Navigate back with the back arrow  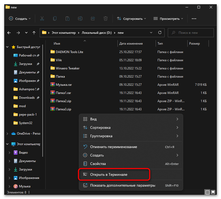[x=9, y=33]
